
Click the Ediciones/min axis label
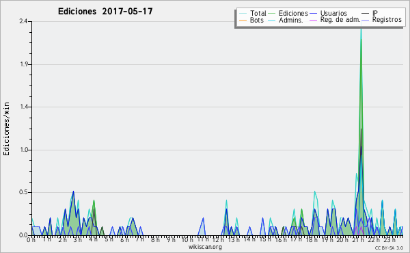coord(6,129)
